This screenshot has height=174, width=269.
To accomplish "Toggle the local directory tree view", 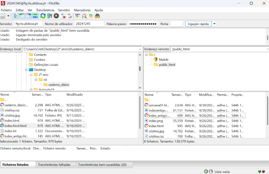I will [22, 16].
